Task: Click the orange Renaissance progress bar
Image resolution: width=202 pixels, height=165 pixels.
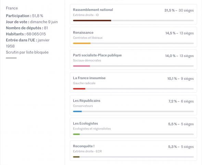Action: click(82, 43)
